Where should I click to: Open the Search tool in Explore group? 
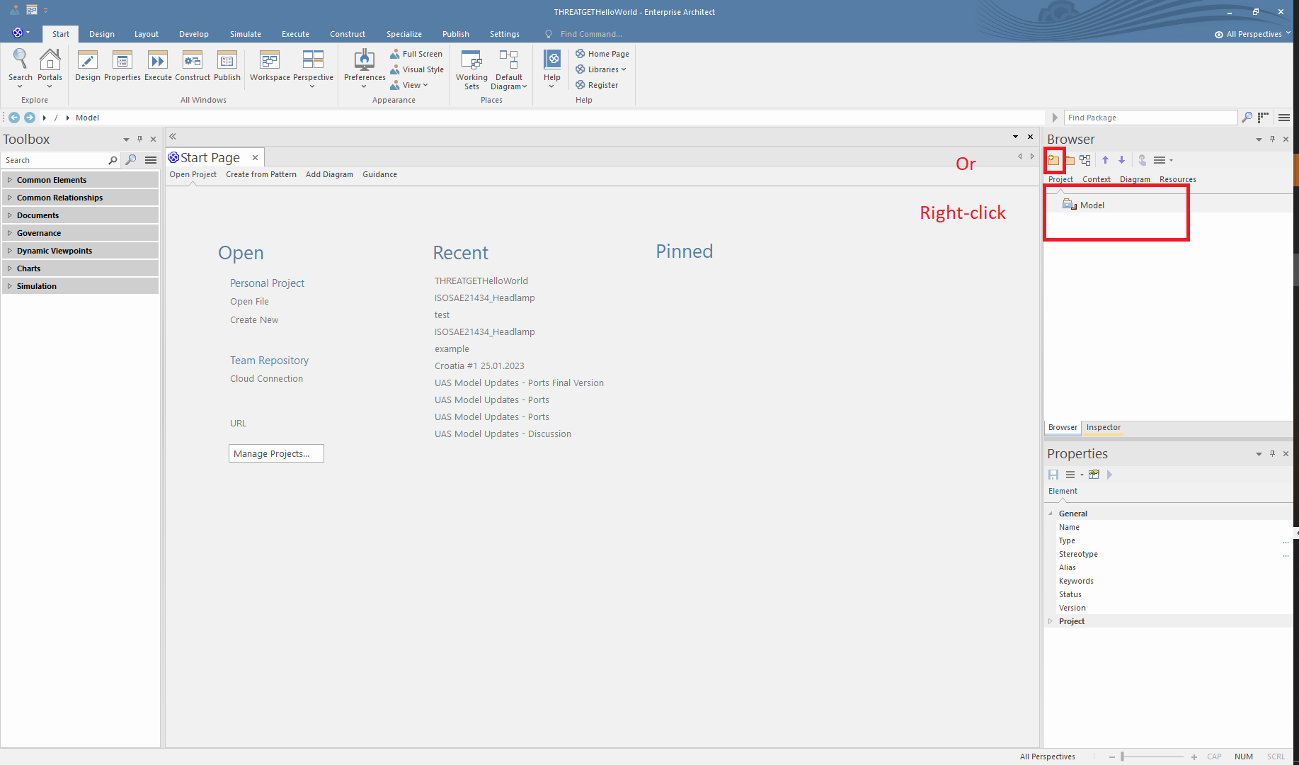coord(20,67)
